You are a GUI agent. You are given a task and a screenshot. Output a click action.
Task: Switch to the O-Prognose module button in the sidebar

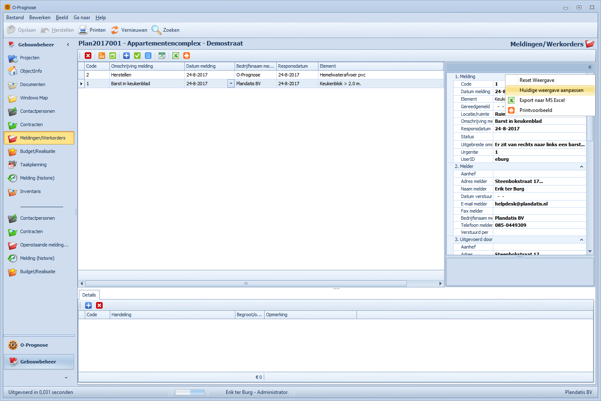click(x=39, y=345)
